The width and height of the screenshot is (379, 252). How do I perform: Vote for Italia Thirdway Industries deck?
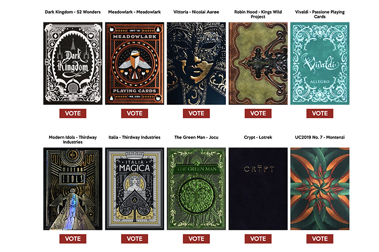coord(135,239)
